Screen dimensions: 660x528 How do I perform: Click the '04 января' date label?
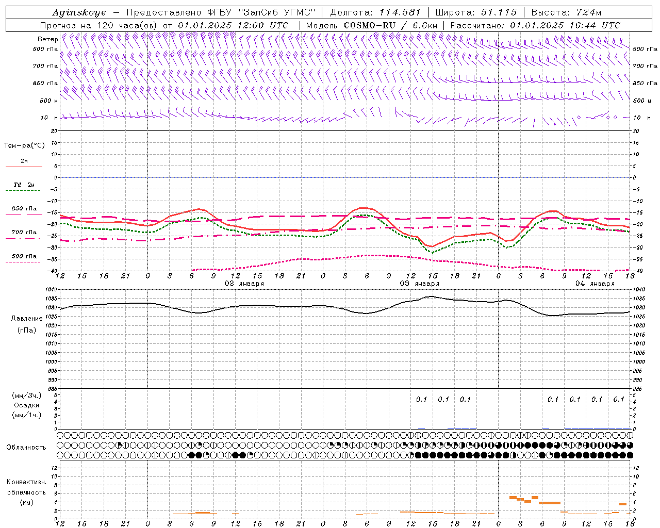click(595, 284)
